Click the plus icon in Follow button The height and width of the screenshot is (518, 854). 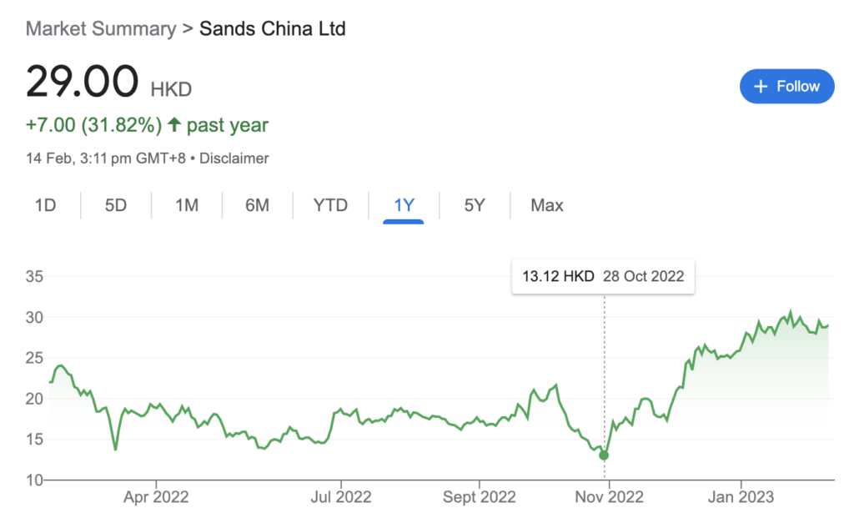click(761, 86)
